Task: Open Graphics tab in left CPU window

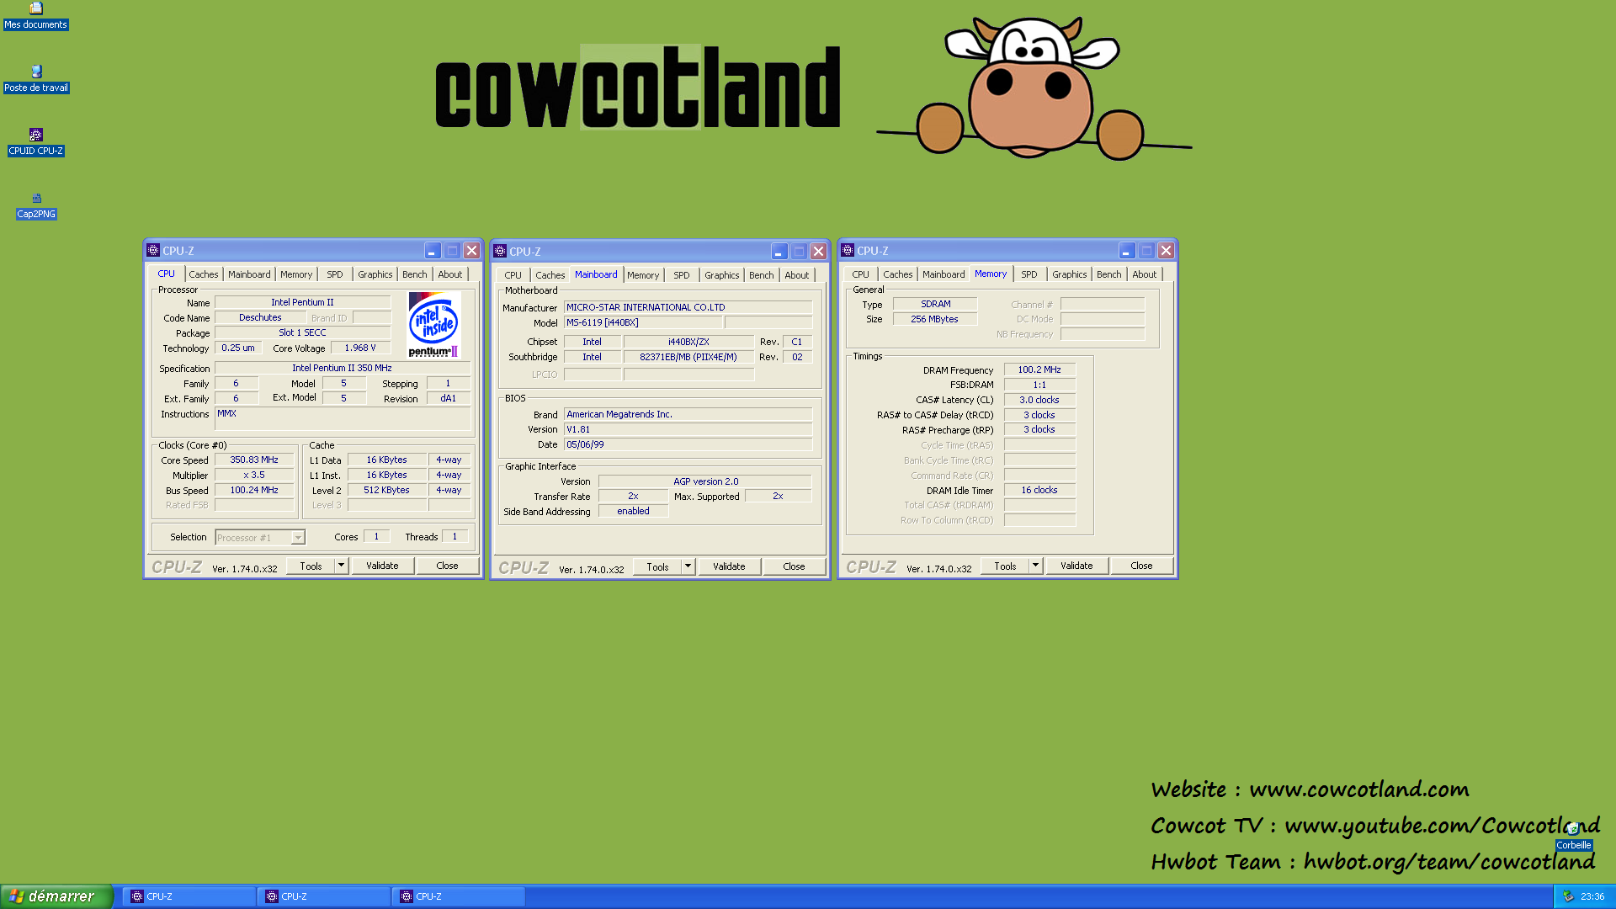Action: pyautogui.click(x=375, y=274)
